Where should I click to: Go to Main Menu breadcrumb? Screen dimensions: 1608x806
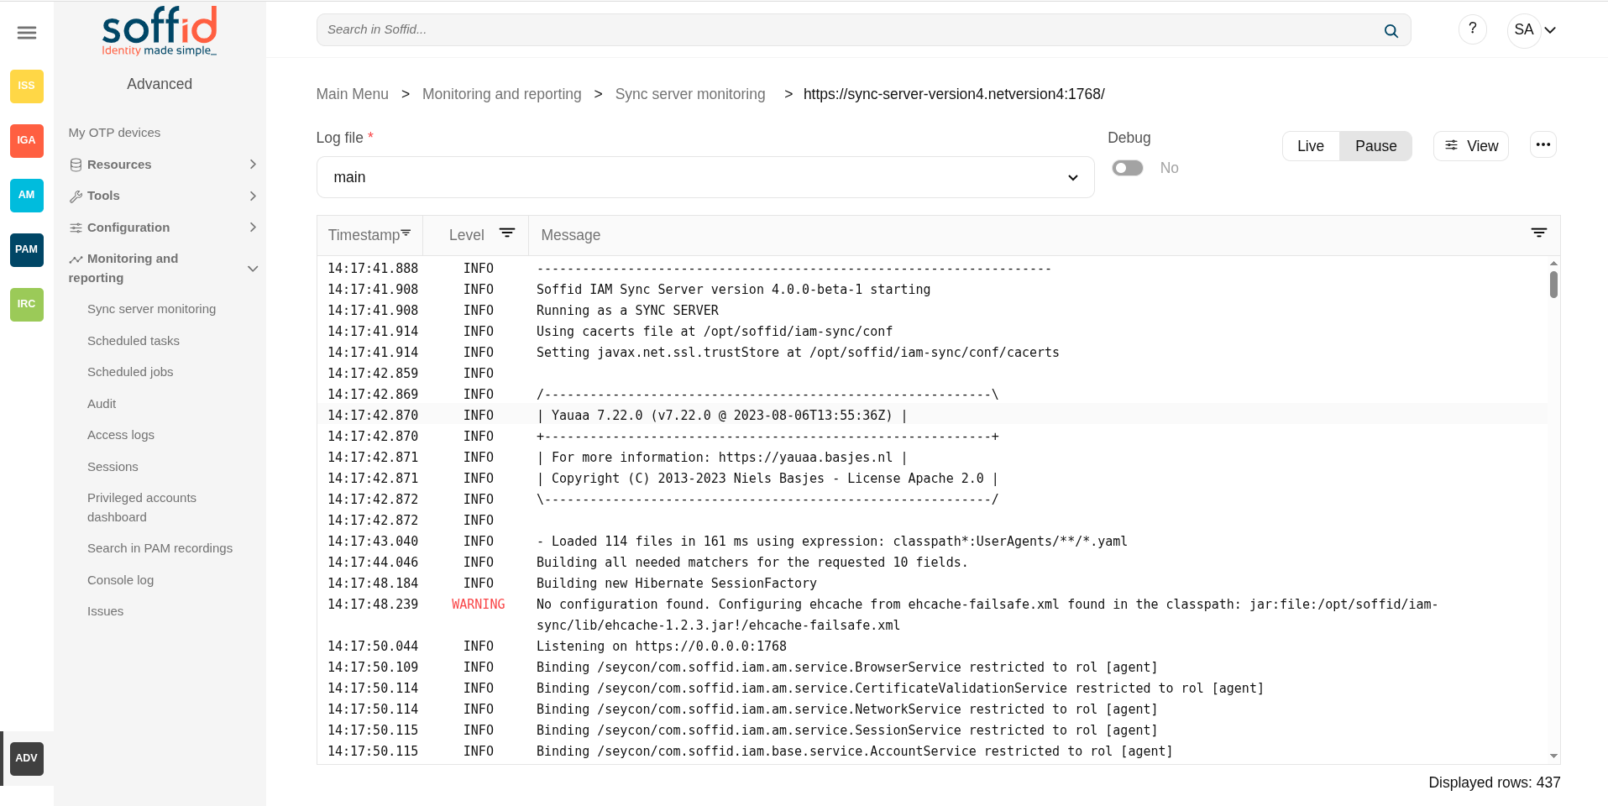[x=352, y=94]
